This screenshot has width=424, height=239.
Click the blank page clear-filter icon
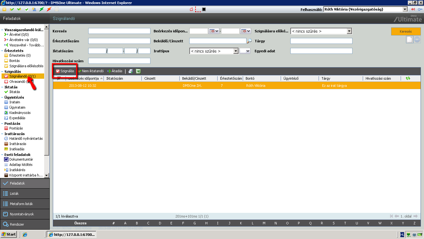pos(410,40)
